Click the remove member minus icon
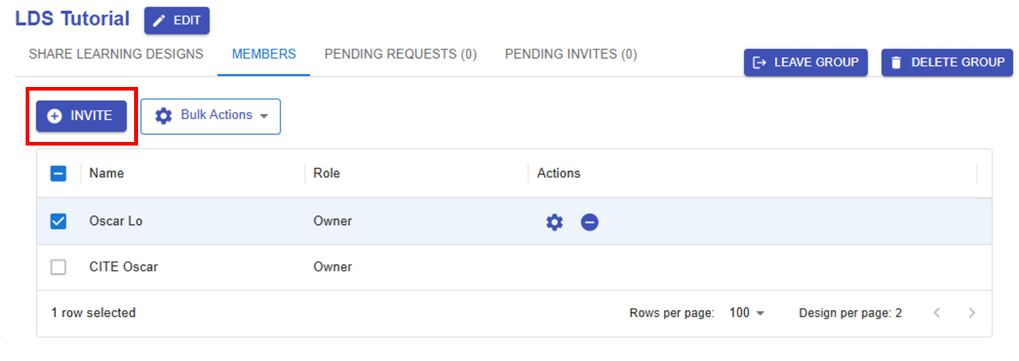 589,222
